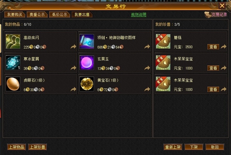Viewport: 231px width, 155px height.
Task: Click the 取回 retrieve button
Action: click(215, 147)
